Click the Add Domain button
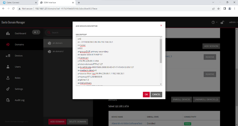The height and width of the screenshot is (126, 238). point(57,121)
